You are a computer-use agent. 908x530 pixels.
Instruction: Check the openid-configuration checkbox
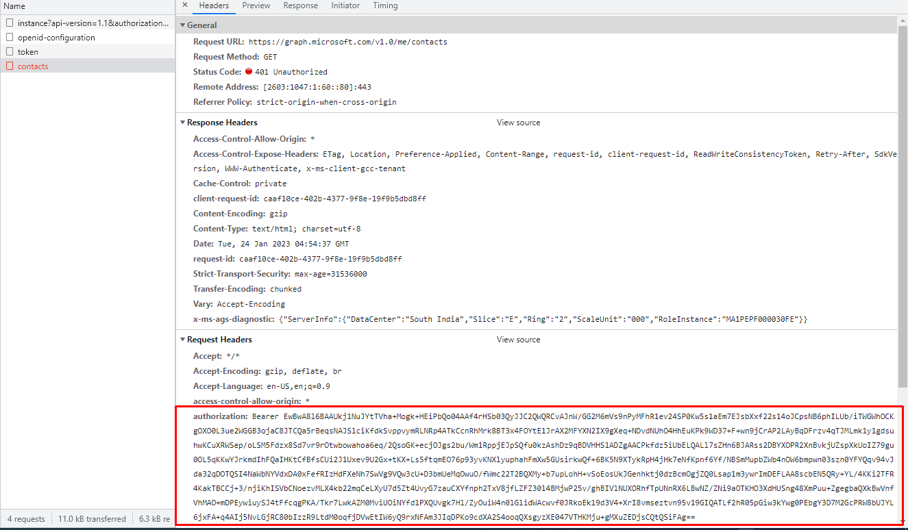tap(8, 37)
